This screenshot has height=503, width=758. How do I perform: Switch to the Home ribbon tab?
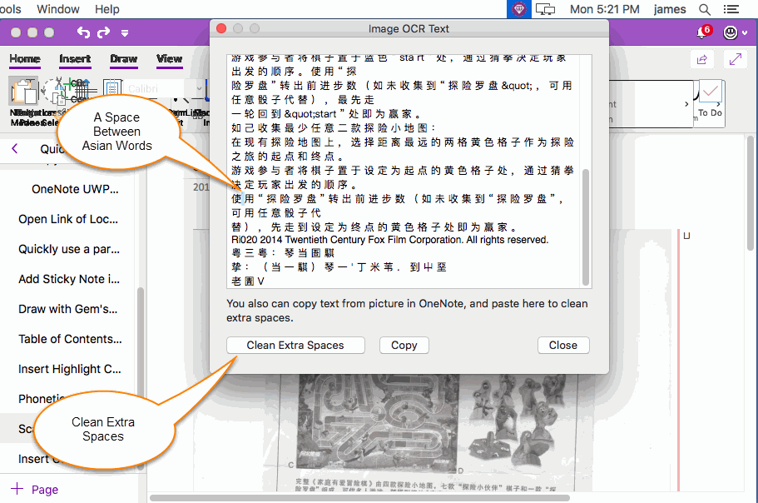[25, 59]
